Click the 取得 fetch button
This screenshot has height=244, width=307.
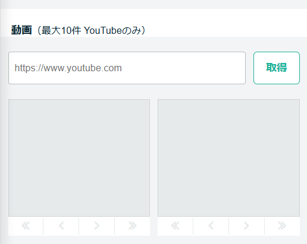pos(277,68)
